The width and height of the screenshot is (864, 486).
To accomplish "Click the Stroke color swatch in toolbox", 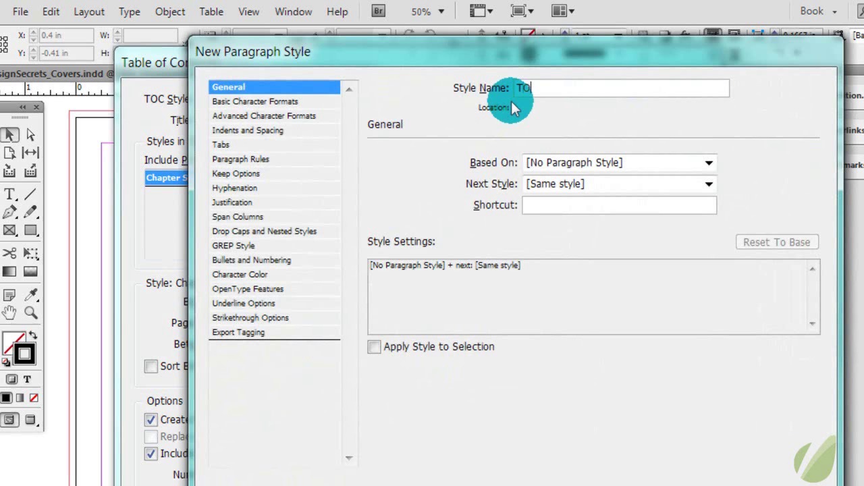I will [25, 354].
